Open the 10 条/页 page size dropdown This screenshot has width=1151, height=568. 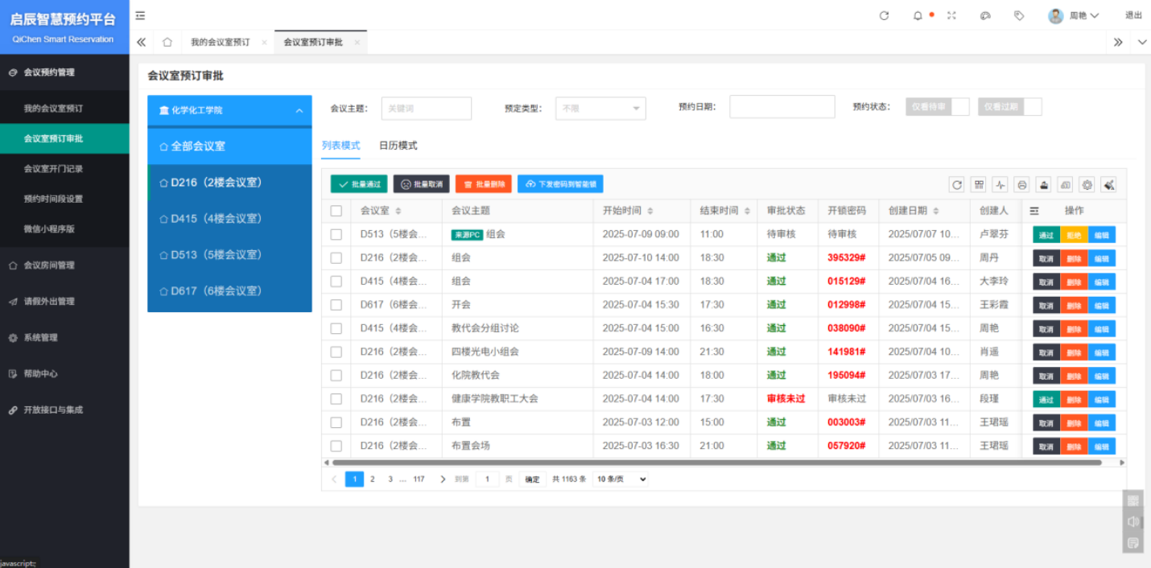pyautogui.click(x=620, y=479)
